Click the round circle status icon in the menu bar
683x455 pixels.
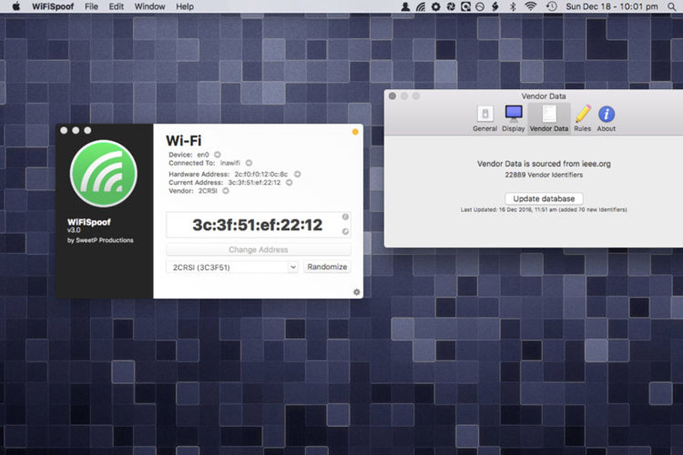coord(480,7)
